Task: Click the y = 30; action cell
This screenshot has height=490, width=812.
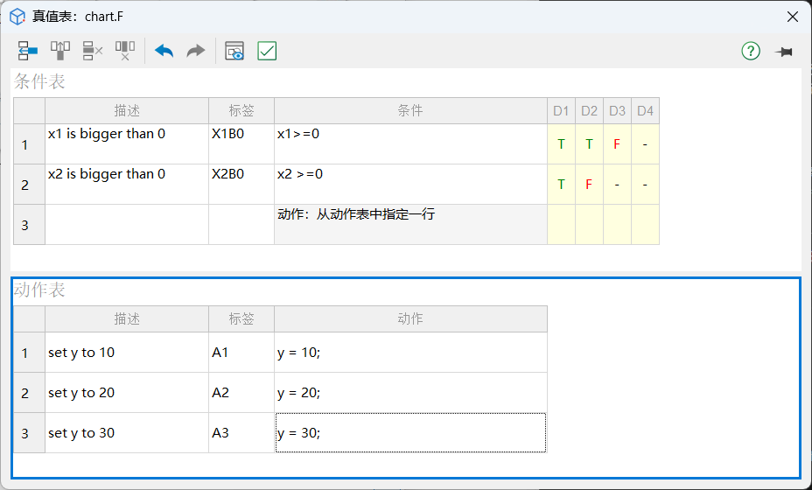Action: 410,433
